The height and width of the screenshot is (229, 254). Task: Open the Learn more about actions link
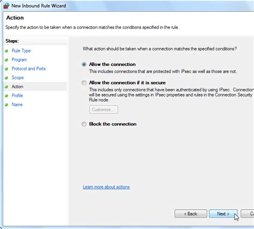(x=106, y=187)
